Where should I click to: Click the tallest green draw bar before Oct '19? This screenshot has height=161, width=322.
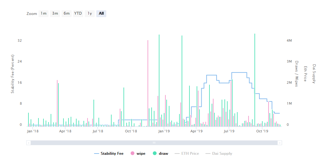(x=255, y=78)
